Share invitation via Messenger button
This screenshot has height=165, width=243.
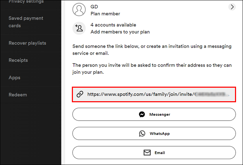[x=154, y=114]
